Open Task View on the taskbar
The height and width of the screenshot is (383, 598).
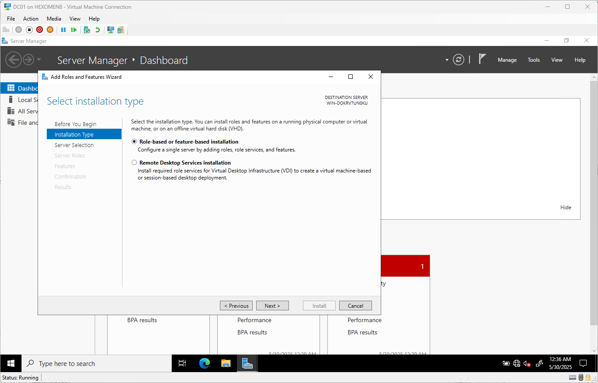tap(182, 363)
